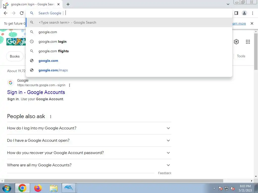
Task: Open the Google apps grid icon
Action: [248, 42]
